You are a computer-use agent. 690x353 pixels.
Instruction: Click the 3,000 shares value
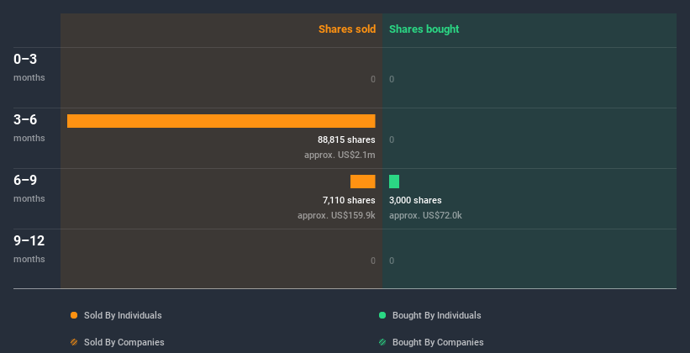pyautogui.click(x=415, y=200)
